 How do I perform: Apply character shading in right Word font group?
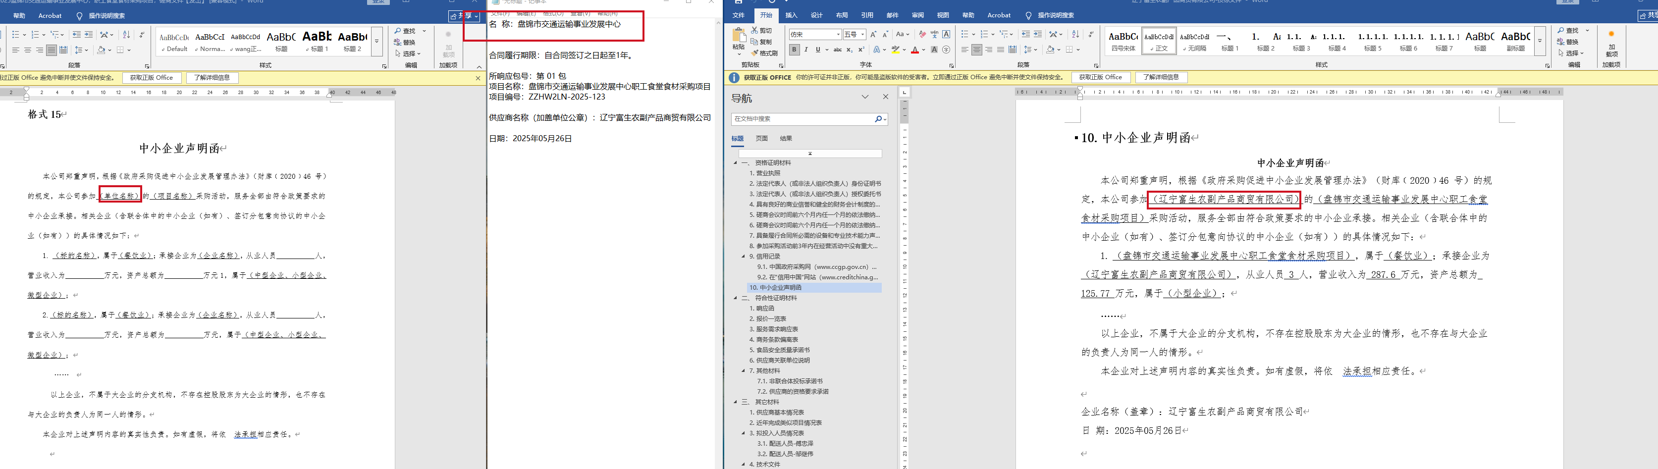(934, 50)
